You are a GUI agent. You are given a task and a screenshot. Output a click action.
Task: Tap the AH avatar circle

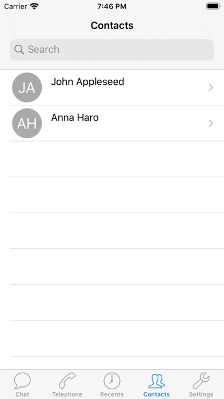click(27, 123)
